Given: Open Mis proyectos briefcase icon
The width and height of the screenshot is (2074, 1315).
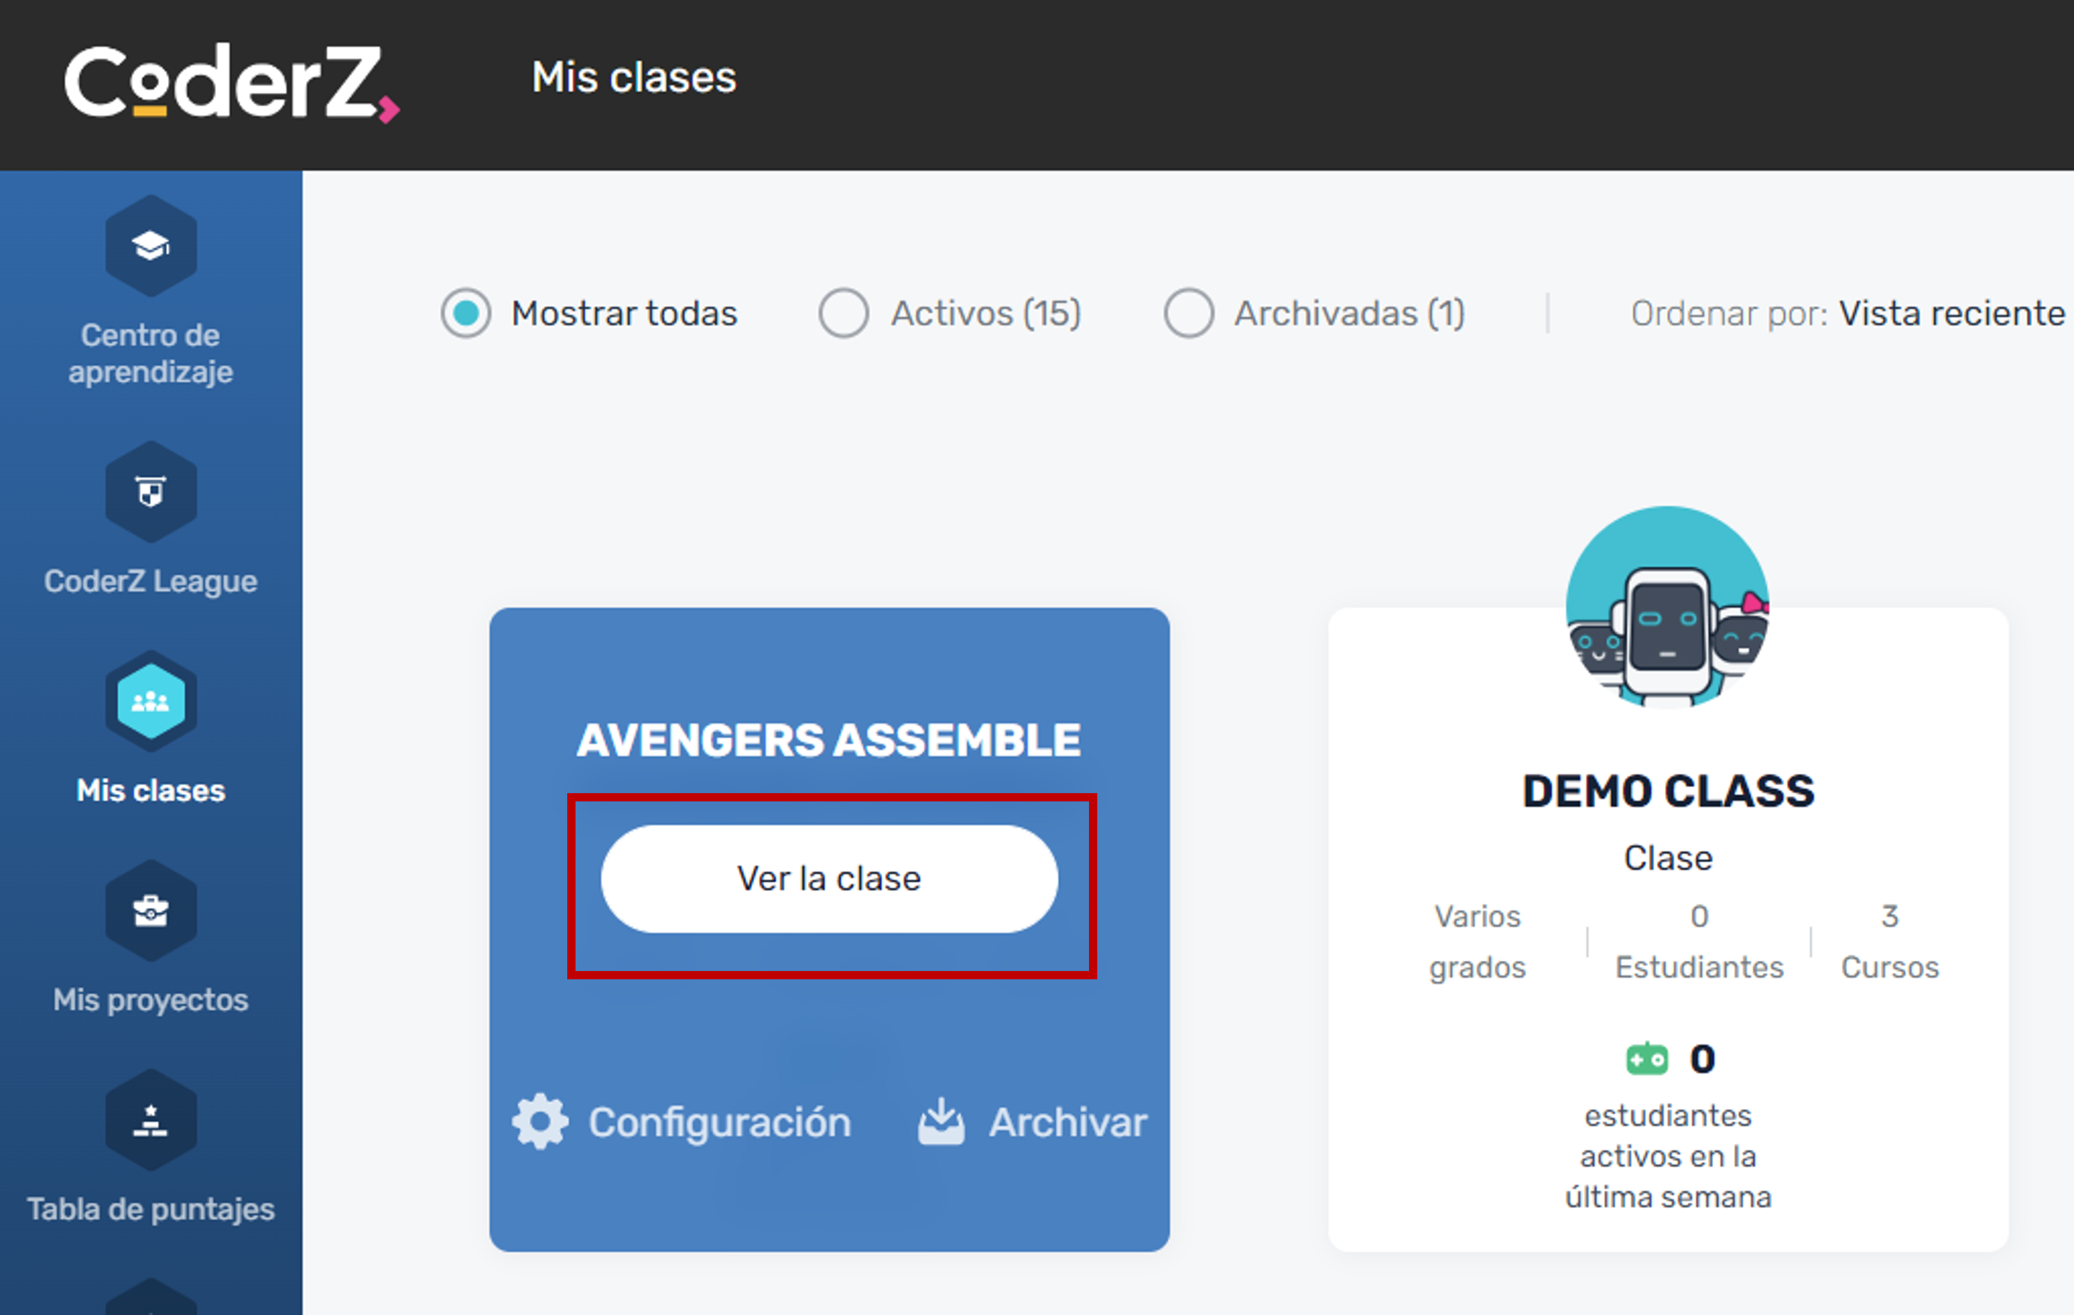Looking at the screenshot, I should [151, 911].
